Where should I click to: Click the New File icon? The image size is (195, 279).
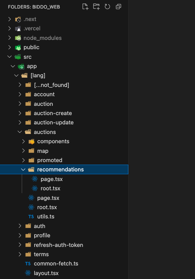(x=85, y=7)
